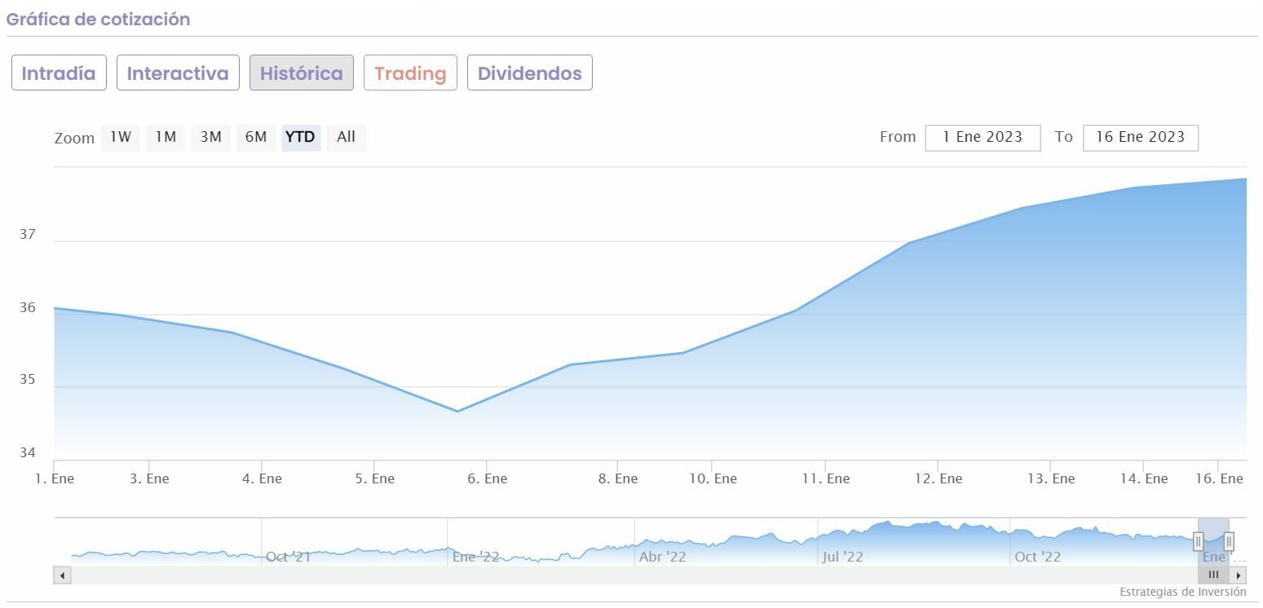Set zoom range to 6M
Viewport: 1263px width, 608px height.
coord(256,138)
